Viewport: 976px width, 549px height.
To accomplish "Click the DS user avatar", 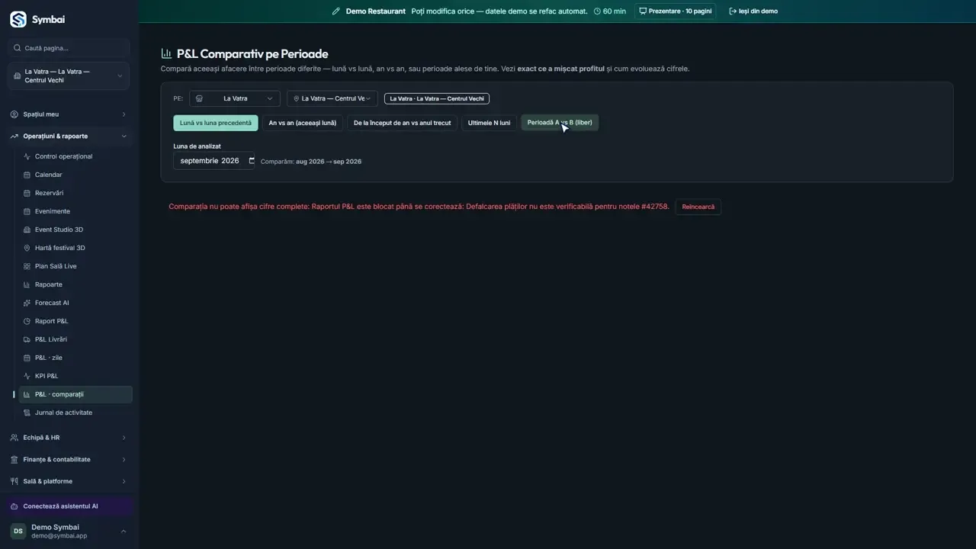I will pos(18,531).
